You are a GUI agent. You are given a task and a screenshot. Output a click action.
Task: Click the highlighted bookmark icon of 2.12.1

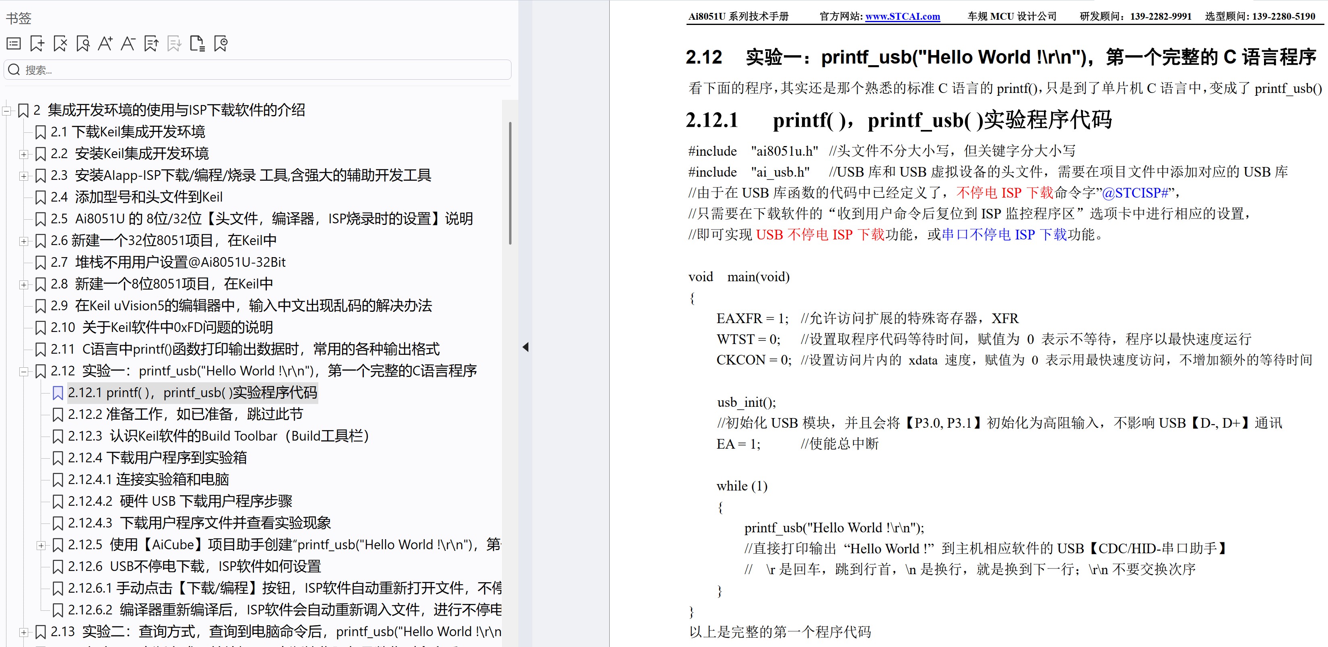coord(58,394)
